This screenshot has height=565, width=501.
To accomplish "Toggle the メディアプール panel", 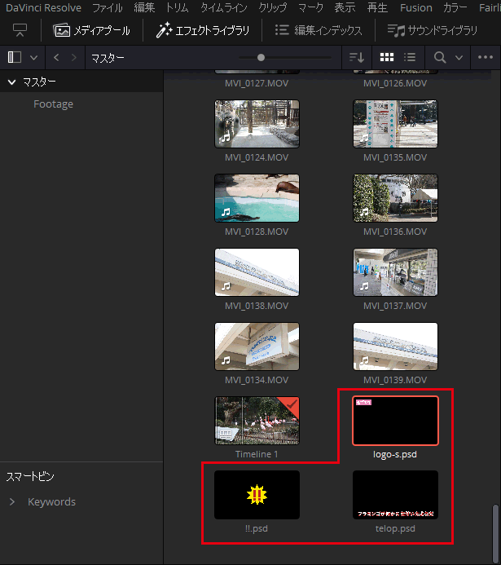I will (x=91, y=30).
